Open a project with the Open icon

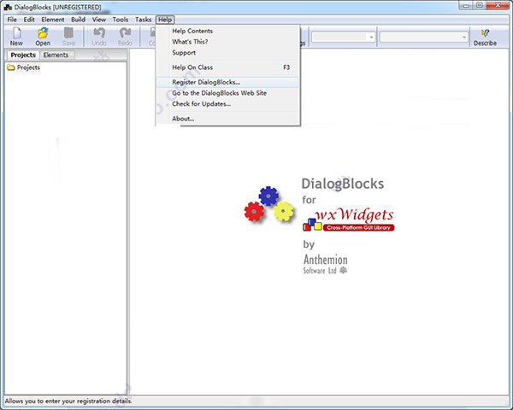click(x=43, y=37)
